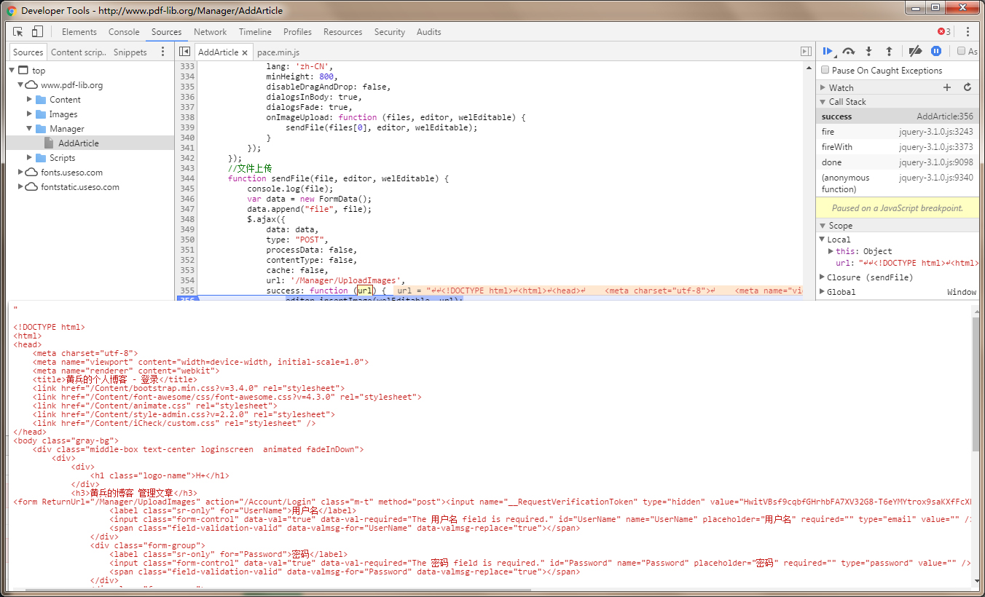
Task: Open the pace.min.js file tab
Action: click(x=278, y=52)
